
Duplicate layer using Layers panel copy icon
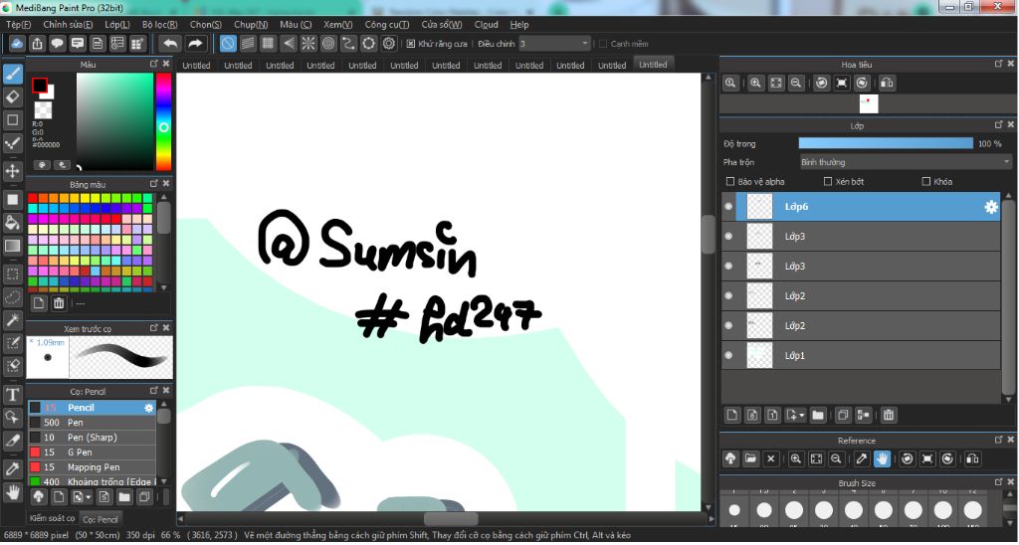tap(843, 415)
